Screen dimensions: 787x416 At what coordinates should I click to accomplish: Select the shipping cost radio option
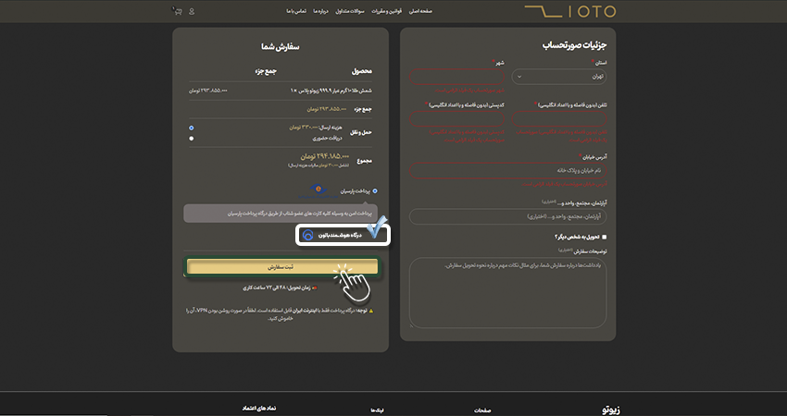click(192, 128)
